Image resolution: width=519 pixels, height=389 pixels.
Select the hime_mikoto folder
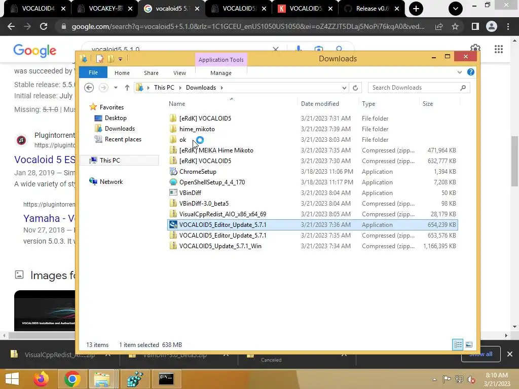coord(197,129)
